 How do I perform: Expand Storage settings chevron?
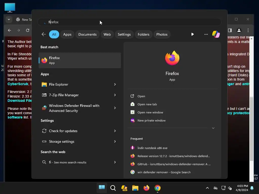coord(115,141)
